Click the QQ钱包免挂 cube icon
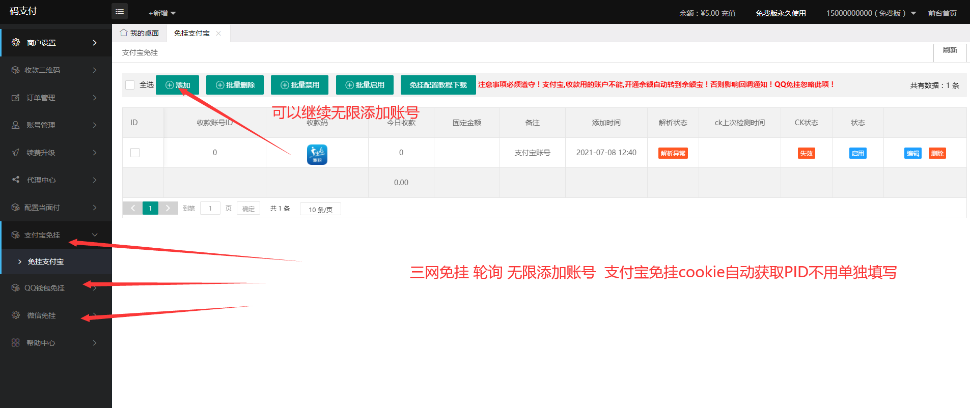The width and height of the screenshot is (970, 408). [16, 288]
